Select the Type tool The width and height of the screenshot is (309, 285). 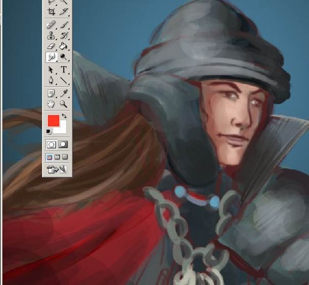[x=64, y=70]
